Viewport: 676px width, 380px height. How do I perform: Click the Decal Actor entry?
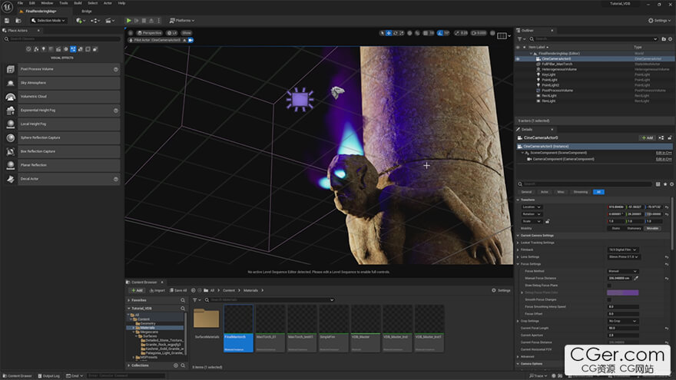point(61,179)
